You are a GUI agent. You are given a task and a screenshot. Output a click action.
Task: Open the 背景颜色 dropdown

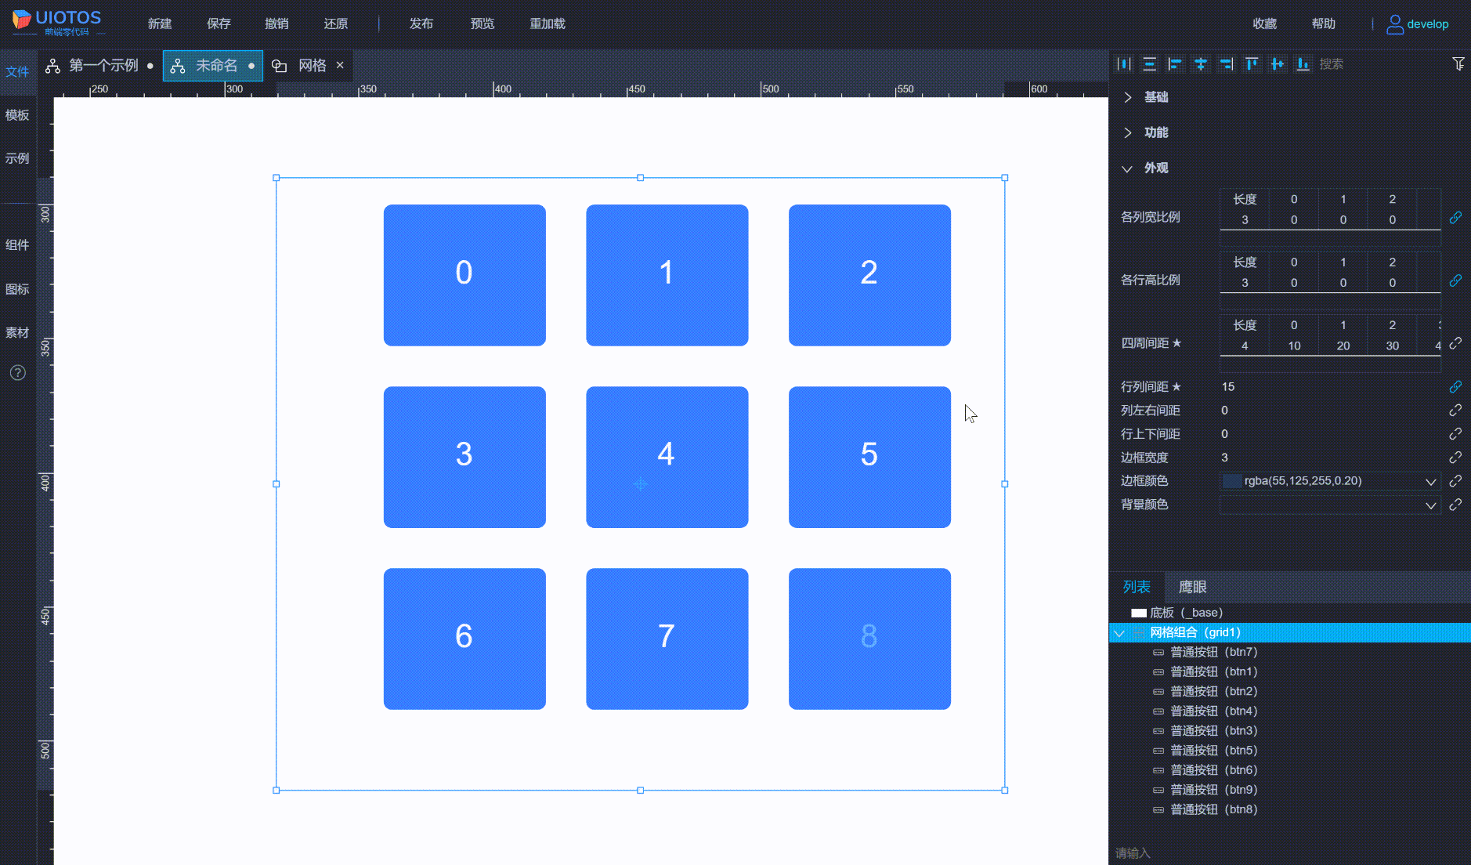coord(1430,505)
